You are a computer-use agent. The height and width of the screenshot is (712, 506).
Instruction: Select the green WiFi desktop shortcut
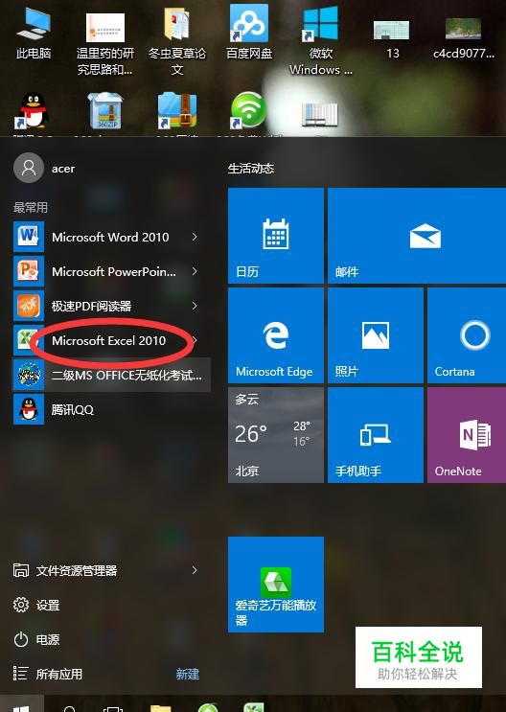coord(248,112)
